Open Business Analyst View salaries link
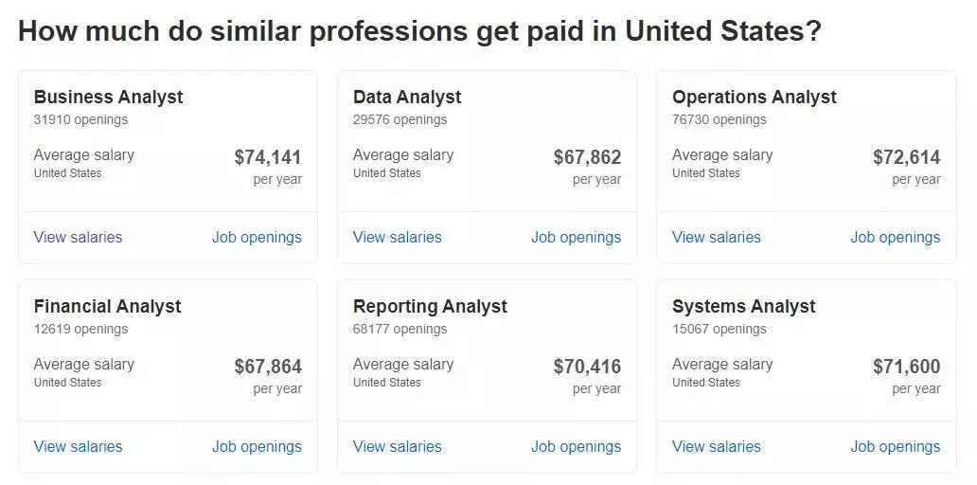Image resolution: width=977 pixels, height=485 pixels. [78, 238]
